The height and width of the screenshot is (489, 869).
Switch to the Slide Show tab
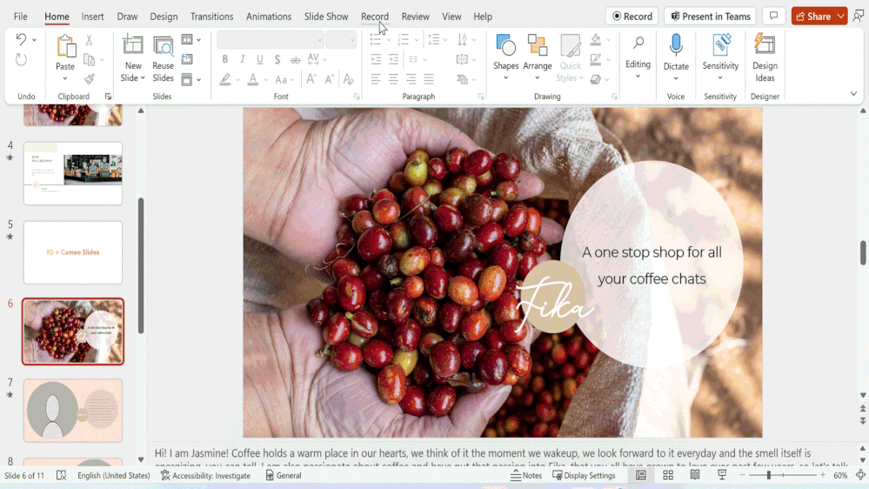coord(326,17)
